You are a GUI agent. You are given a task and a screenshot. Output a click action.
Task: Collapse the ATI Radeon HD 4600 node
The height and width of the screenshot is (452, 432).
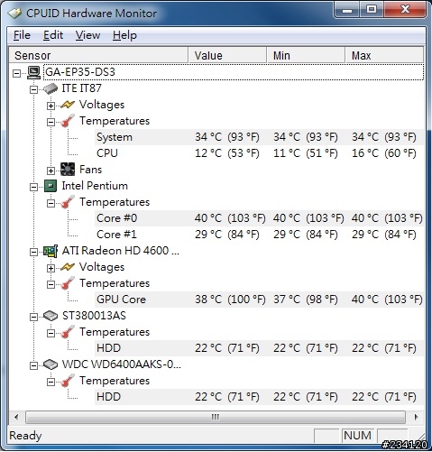coord(33,252)
